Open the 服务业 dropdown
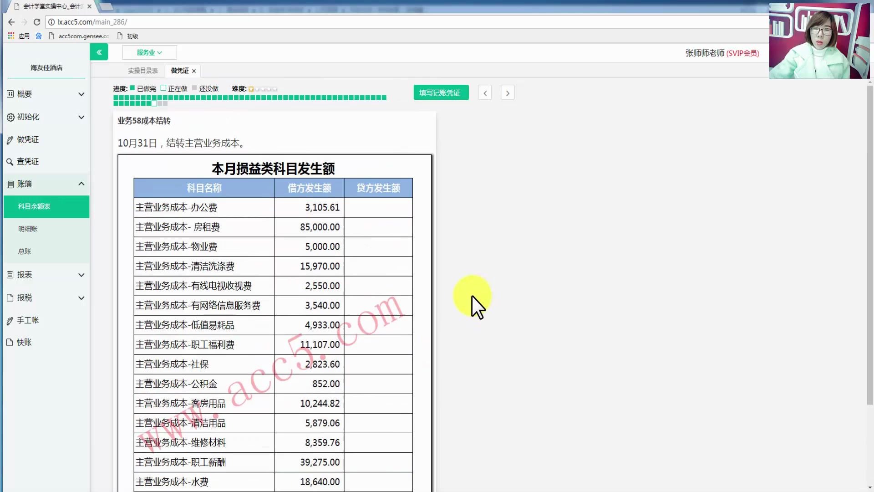Viewport: 874px width, 492px height. [149, 52]
